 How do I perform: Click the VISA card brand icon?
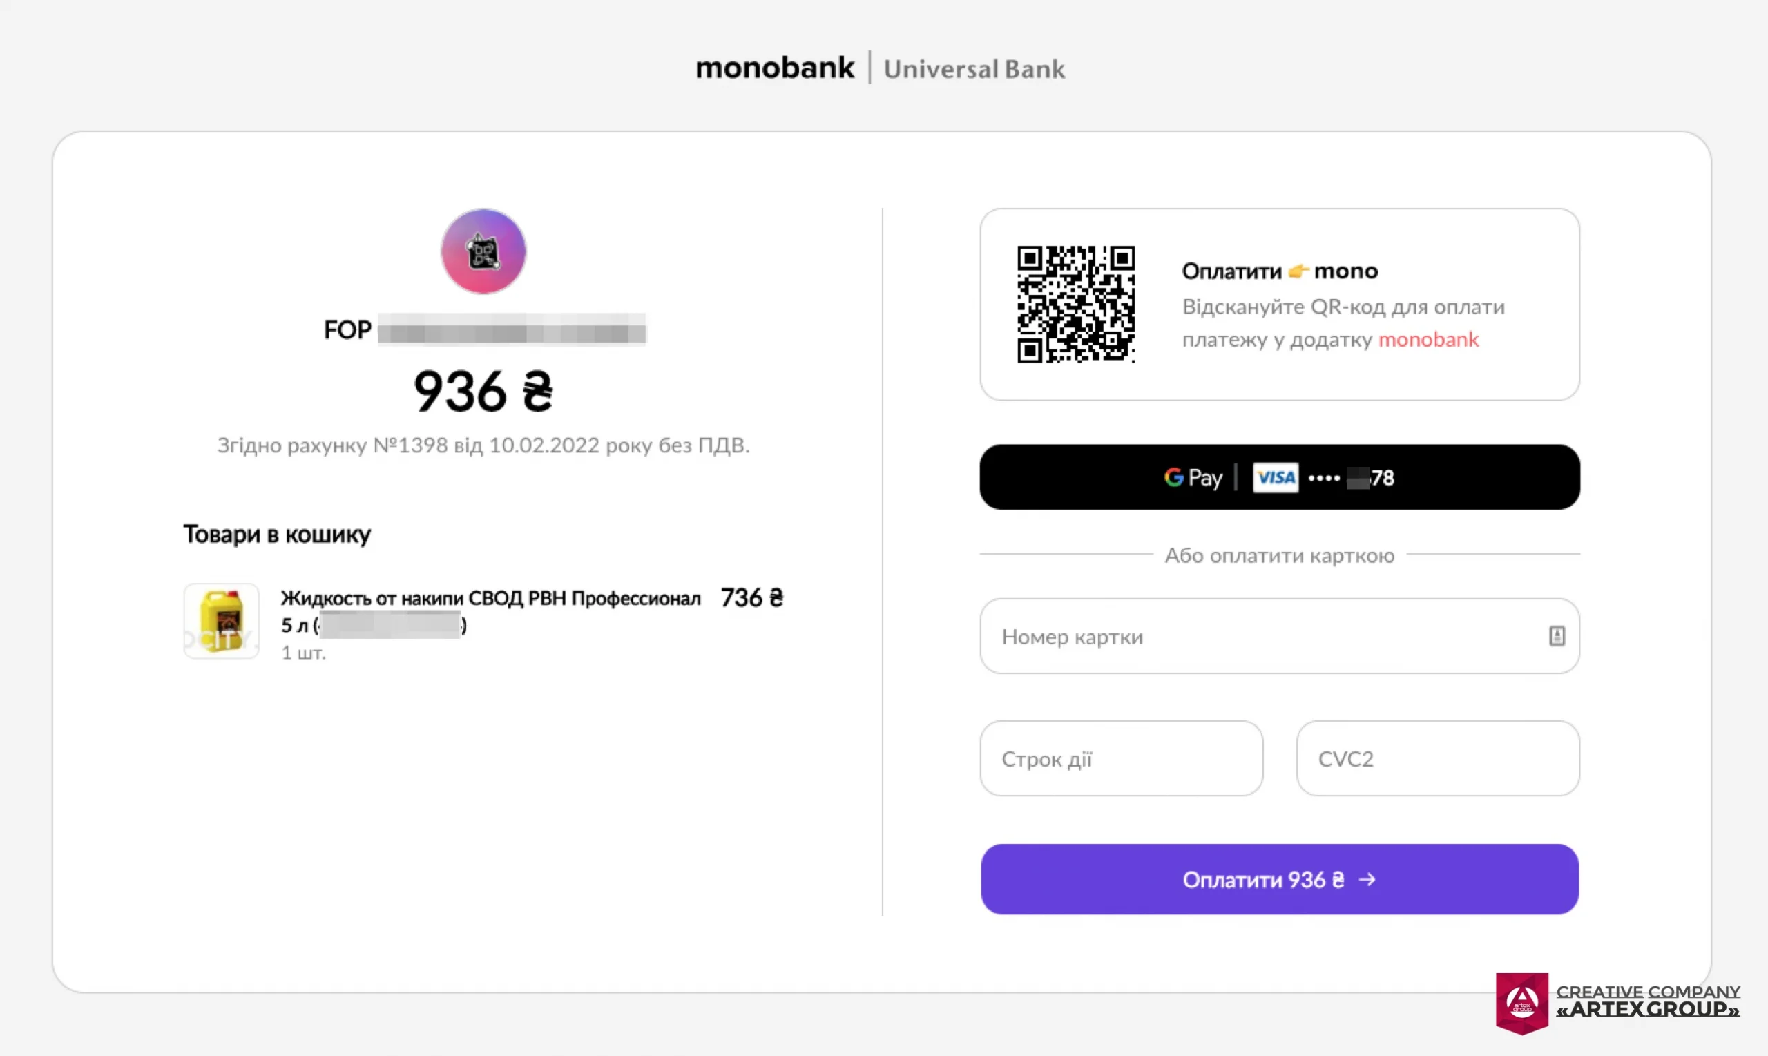[1276, 477]
